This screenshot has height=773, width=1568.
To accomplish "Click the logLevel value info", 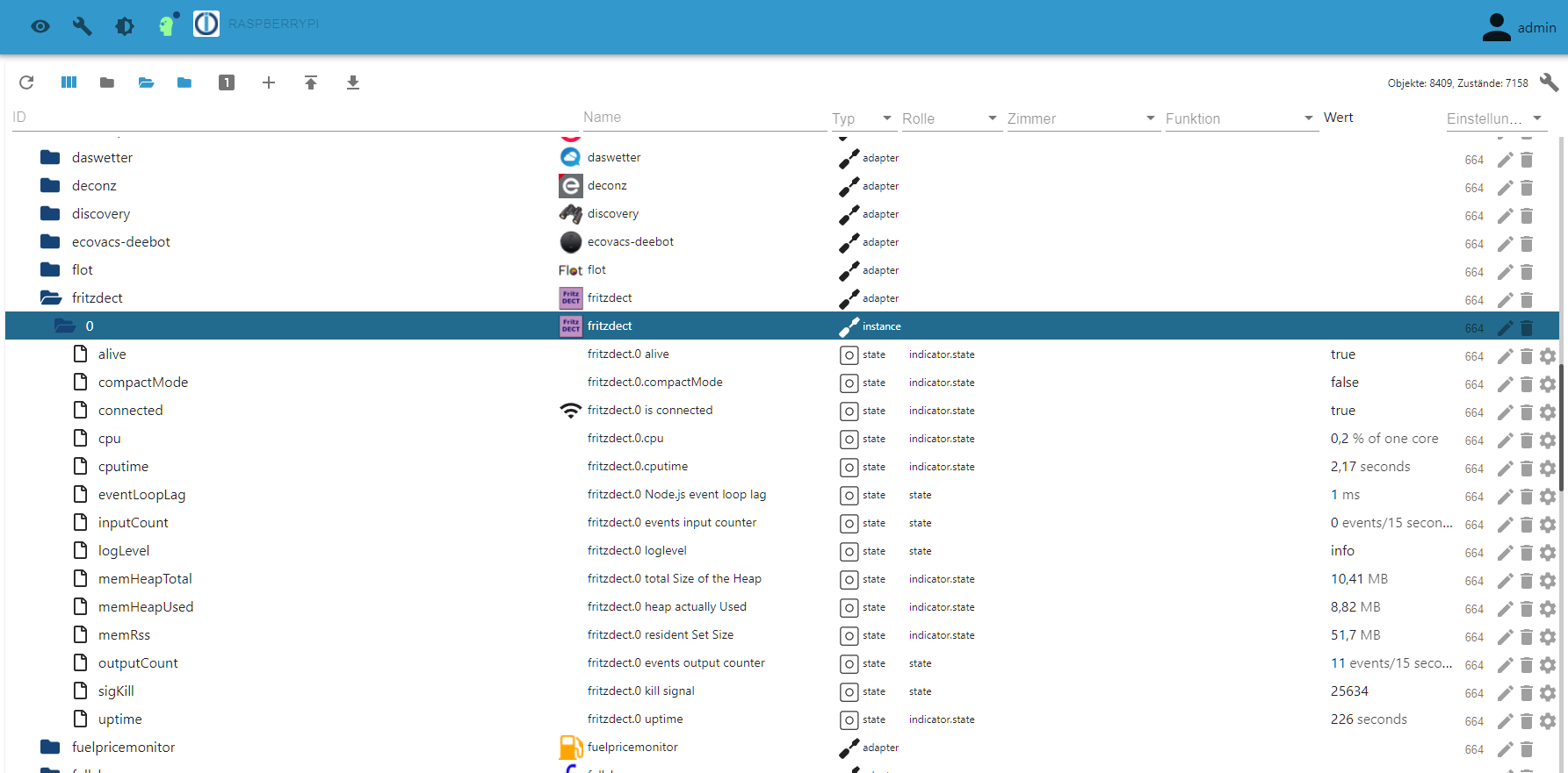I will click(1342, 551).
